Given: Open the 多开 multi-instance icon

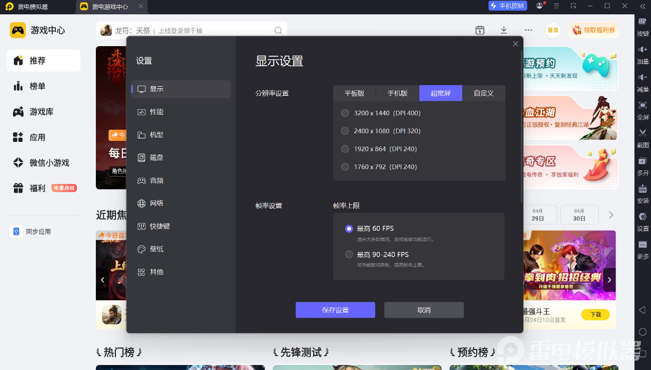Looking at the screenshot, I should pyautogui.click(x=643, y=166).
